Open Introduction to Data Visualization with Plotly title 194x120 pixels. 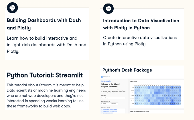click(x=141, y=24)
